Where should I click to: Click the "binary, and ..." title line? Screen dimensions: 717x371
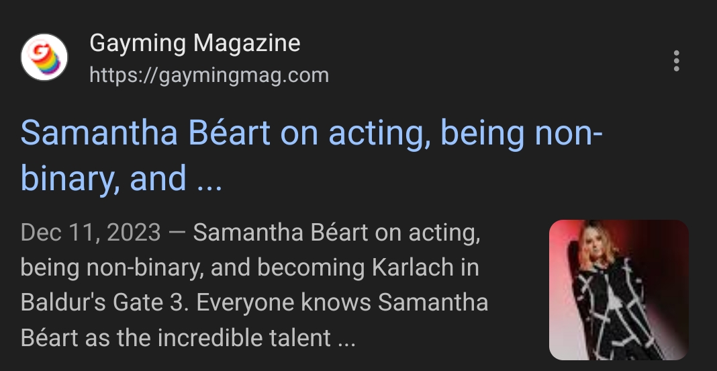point(121,178)
